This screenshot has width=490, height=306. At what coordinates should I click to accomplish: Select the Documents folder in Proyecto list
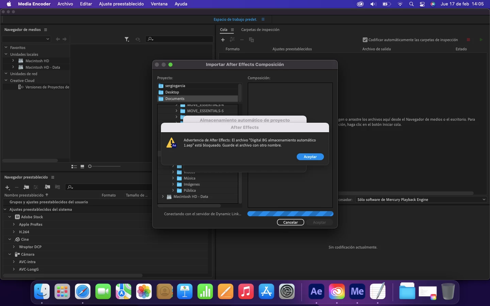point(198,99)
